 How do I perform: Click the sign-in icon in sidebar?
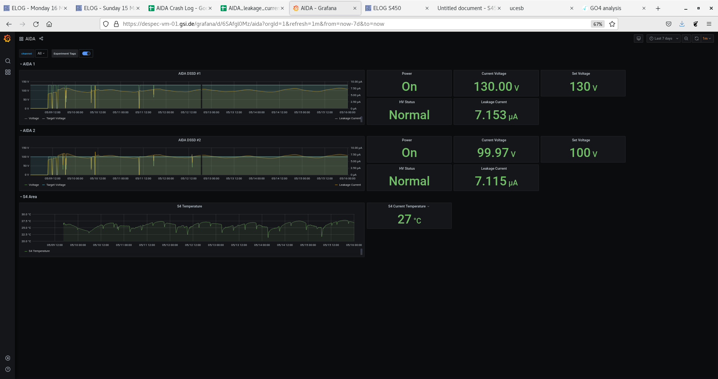point(7,358)
